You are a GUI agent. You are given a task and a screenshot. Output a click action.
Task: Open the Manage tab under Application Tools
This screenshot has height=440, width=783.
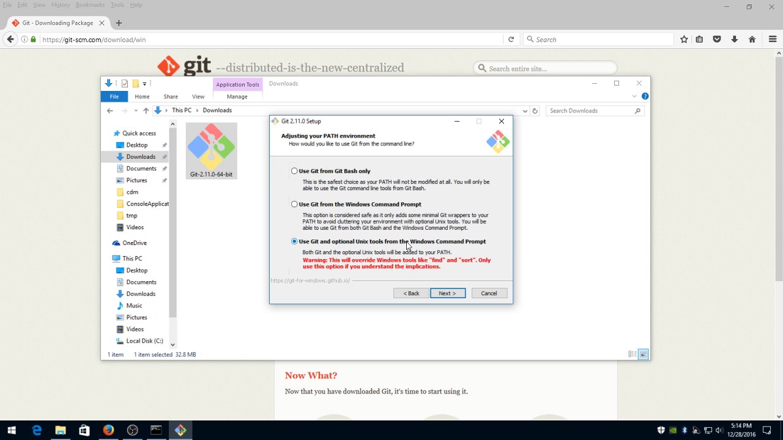click(x=237, y=97)
